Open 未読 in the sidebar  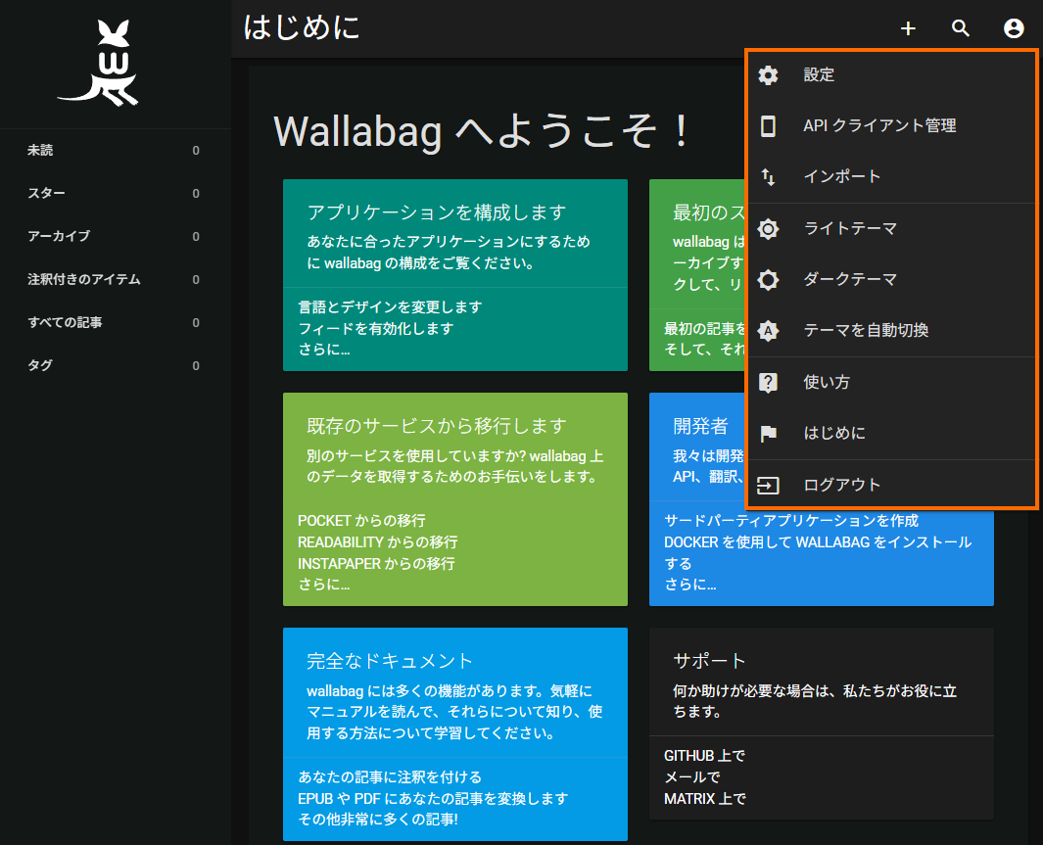116,150
